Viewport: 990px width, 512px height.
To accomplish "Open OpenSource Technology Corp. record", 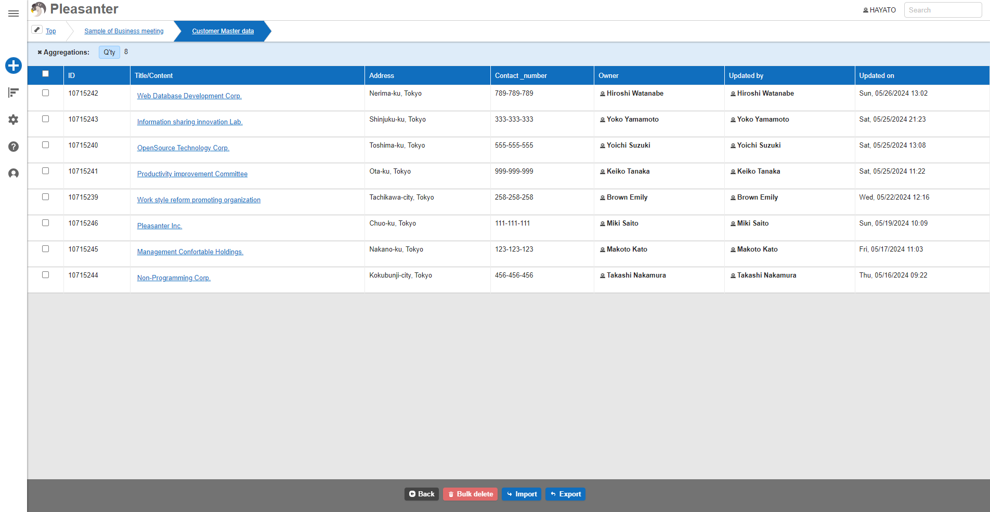I will 183,148.
